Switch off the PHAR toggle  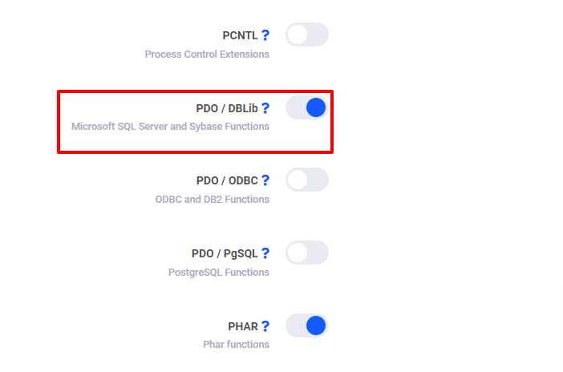click(307, 325)
